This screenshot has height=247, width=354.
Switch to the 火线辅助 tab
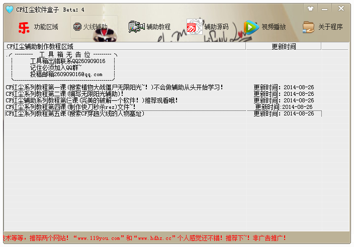pyautogui.click(x=95, y=27)
